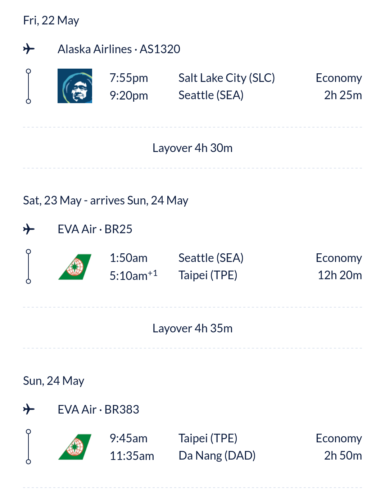Select the Alaska Airlines · AS1320 flight label
The height and width of the screenshot is (493, 385).
[119, 49]
